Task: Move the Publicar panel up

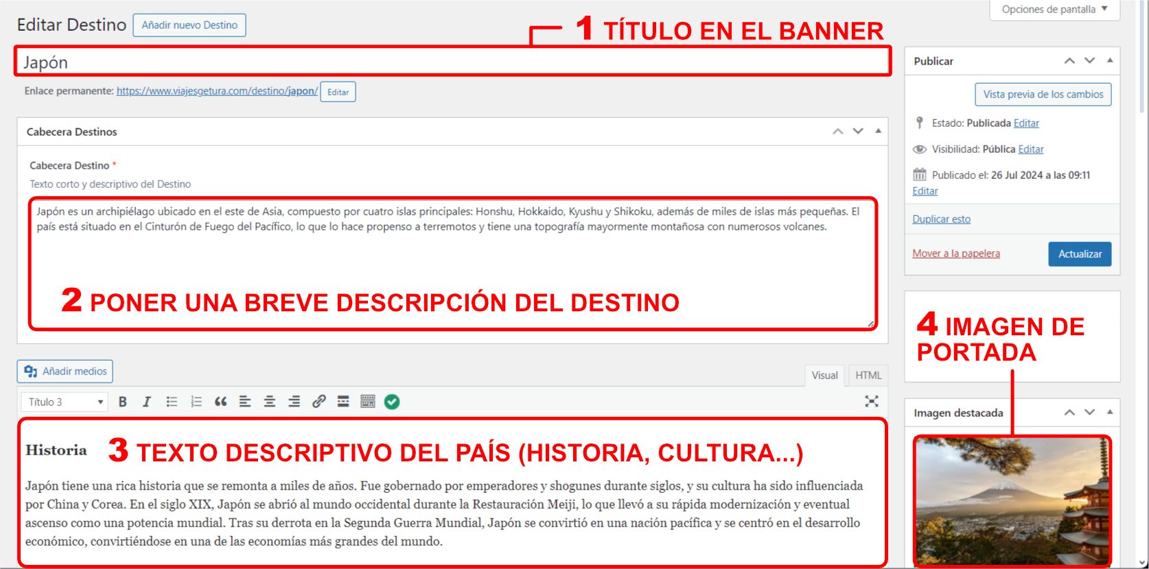Action: 1069,60
